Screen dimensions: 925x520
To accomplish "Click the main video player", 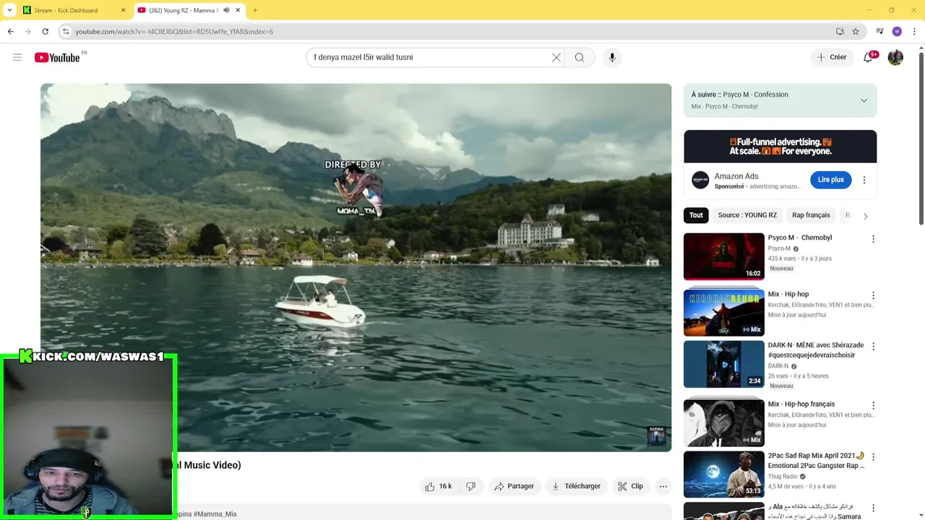I will coord(356,267).
